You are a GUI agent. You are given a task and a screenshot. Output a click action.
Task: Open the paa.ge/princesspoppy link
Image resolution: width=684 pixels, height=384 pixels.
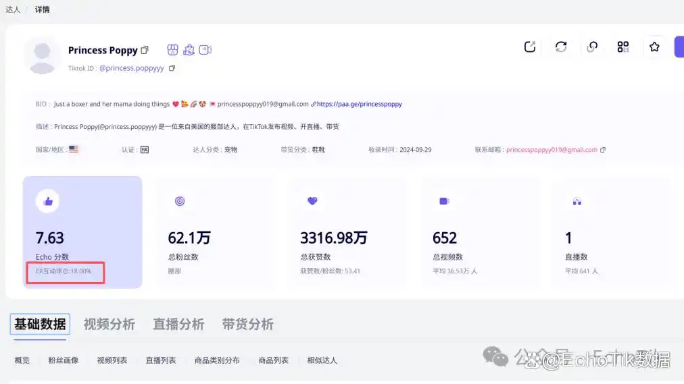point(359,105)
